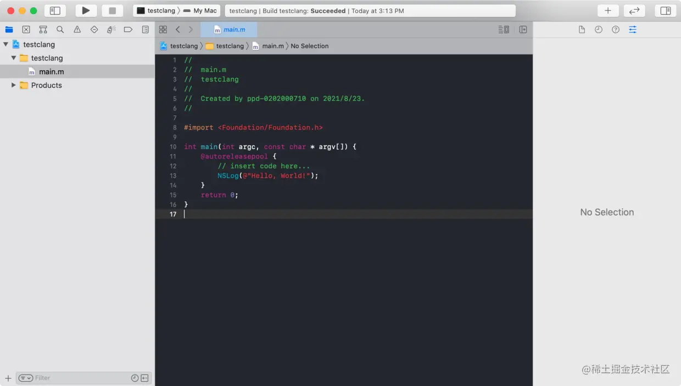The width and height of the screenshot is (681, 386).
Task: Choose the testclang scheme in toolbar
Action: (155, 10)
